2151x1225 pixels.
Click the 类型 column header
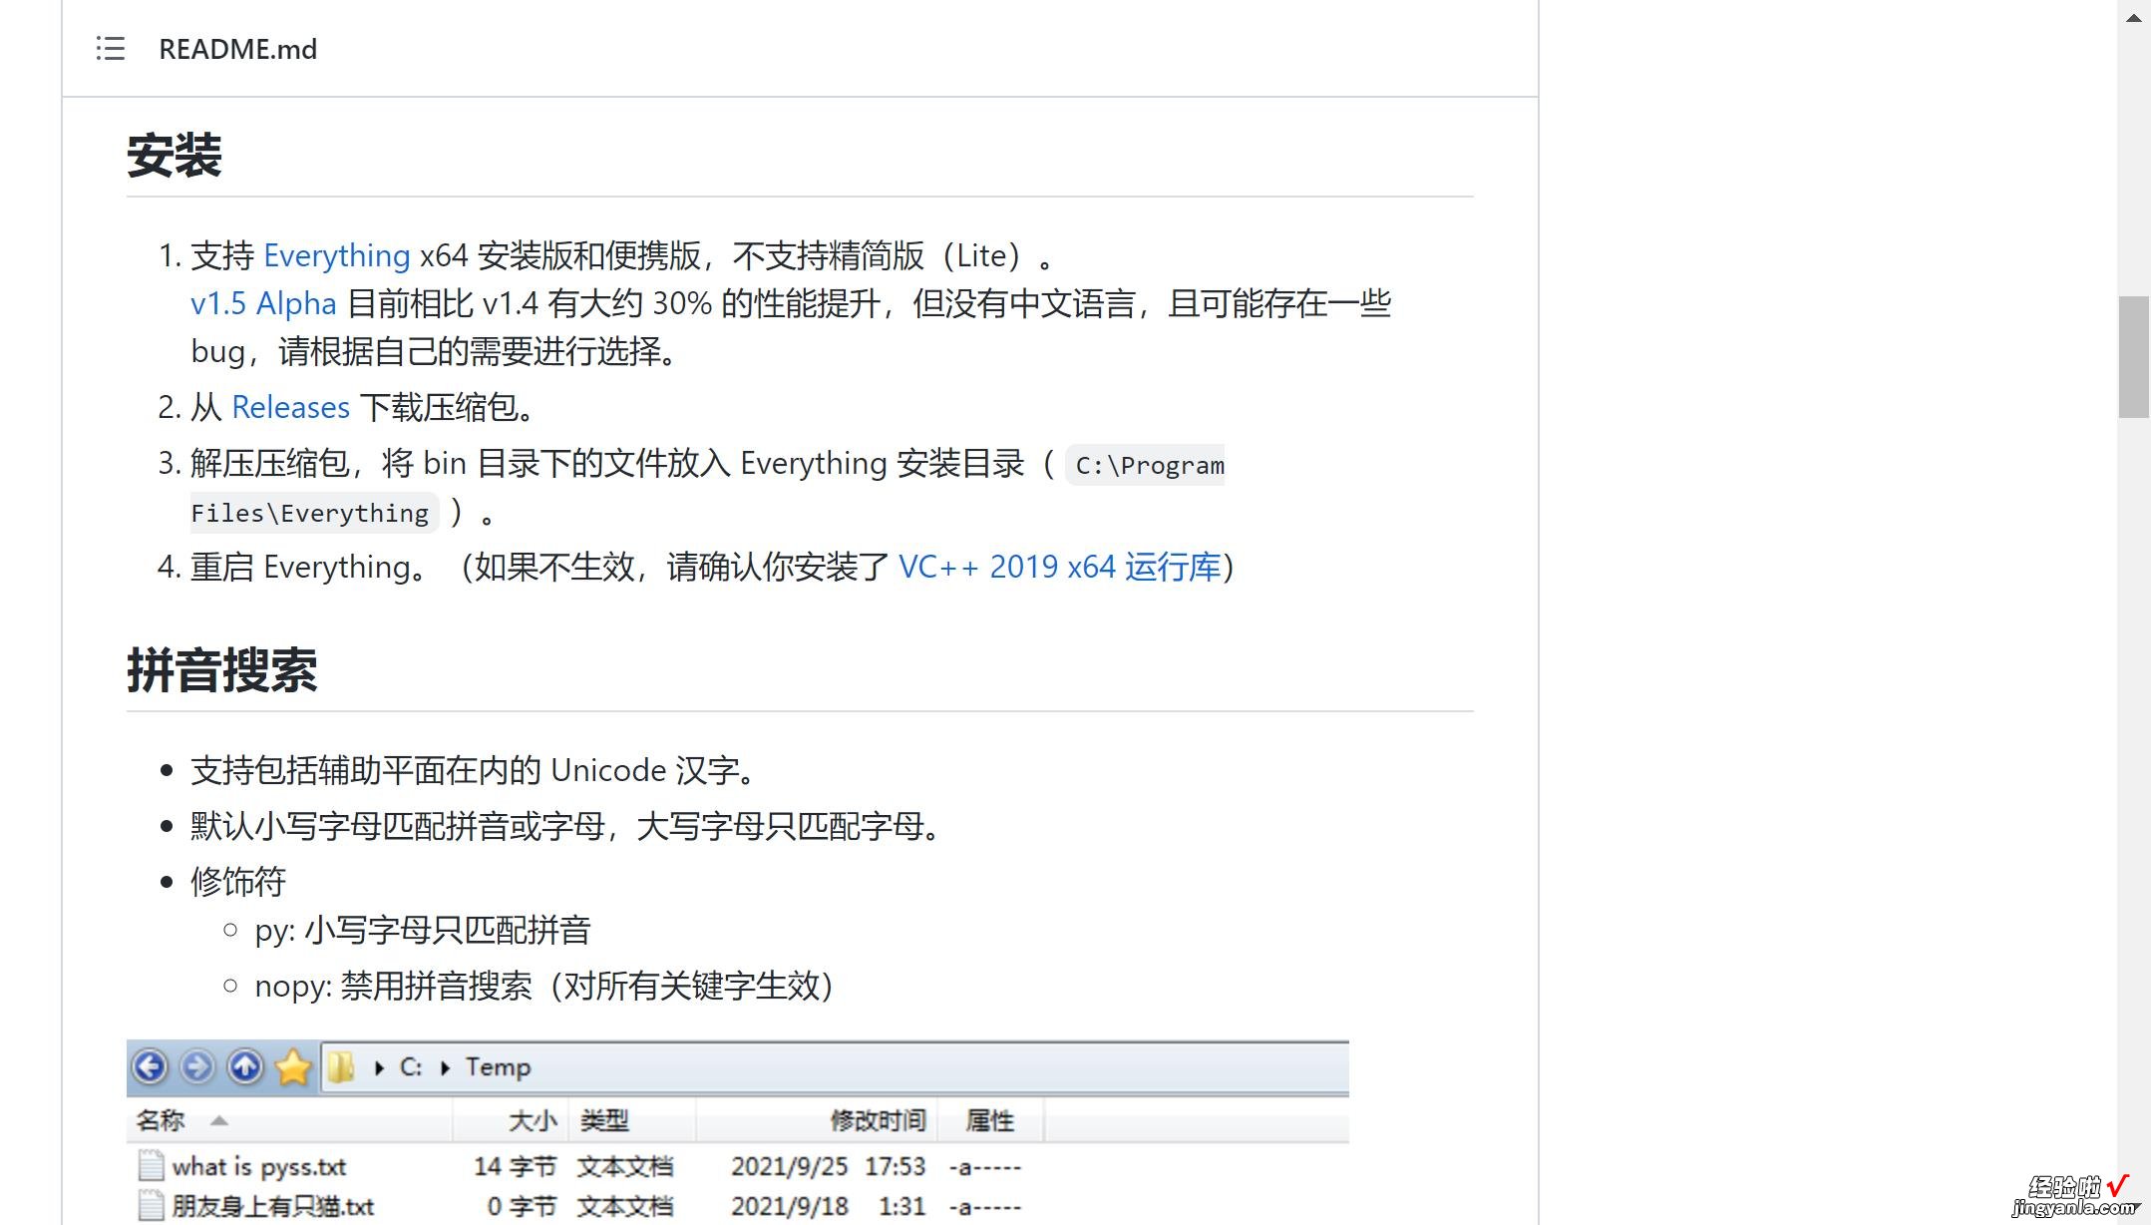(x=604, y=1120)
